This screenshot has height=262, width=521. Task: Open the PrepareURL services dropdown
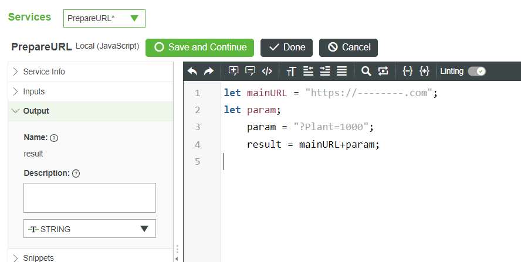104,18
